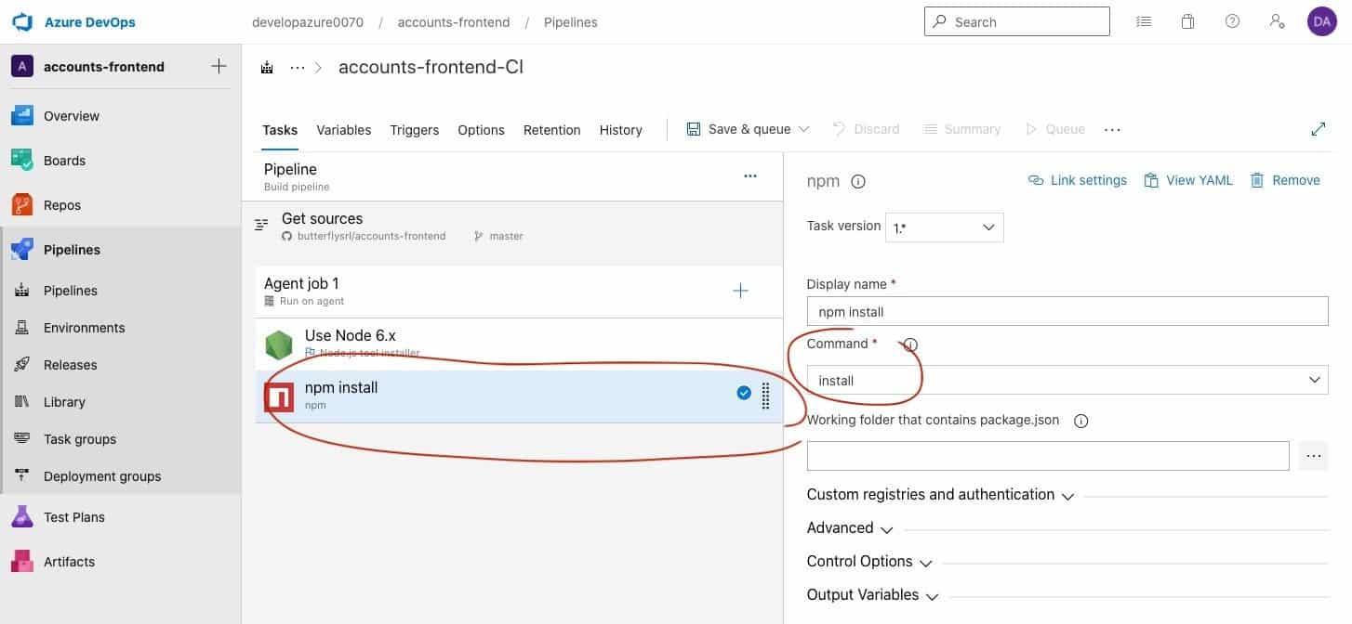Click the info icon beside Command label

[x=910, y=344]
